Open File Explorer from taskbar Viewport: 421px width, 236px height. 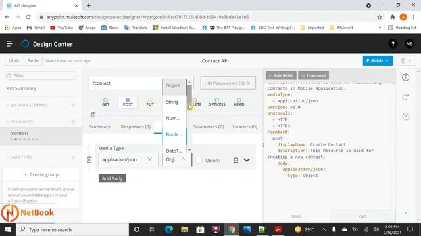[x=184, y=229]
